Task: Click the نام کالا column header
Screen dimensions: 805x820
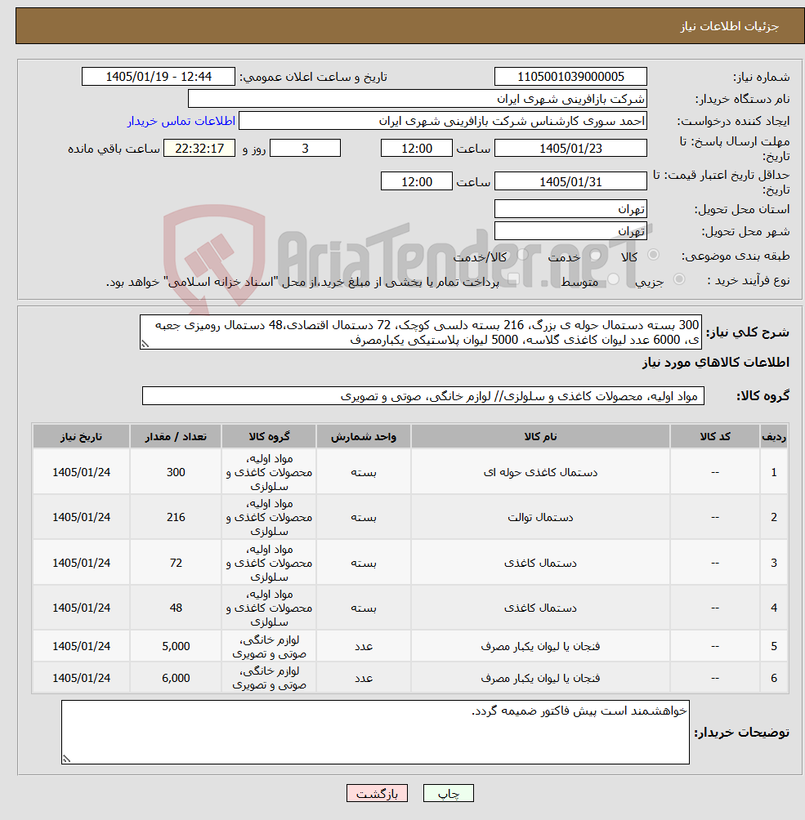Action: coord(540,437)
